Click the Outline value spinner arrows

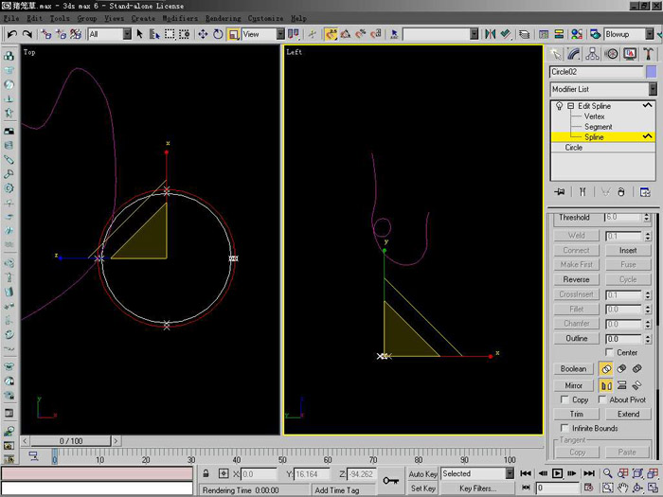point(648,339)
